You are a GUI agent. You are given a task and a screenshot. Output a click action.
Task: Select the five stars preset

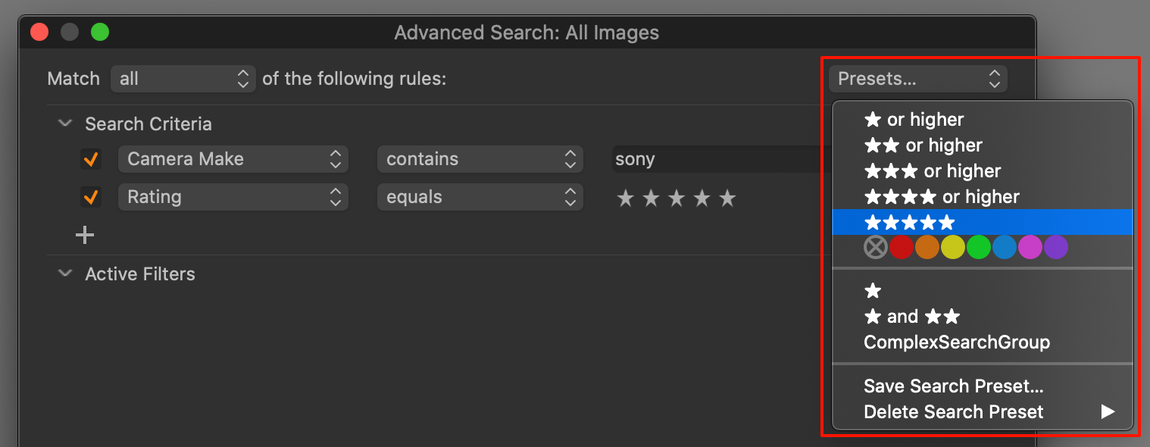(x=982, y=222)
